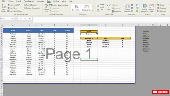170x96 pixels.
Task: Select the 12-Sep-21 date cell
Action: 42,74
